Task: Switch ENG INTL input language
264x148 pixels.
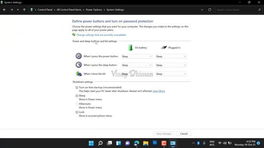Action: click(x=212, y=143)
